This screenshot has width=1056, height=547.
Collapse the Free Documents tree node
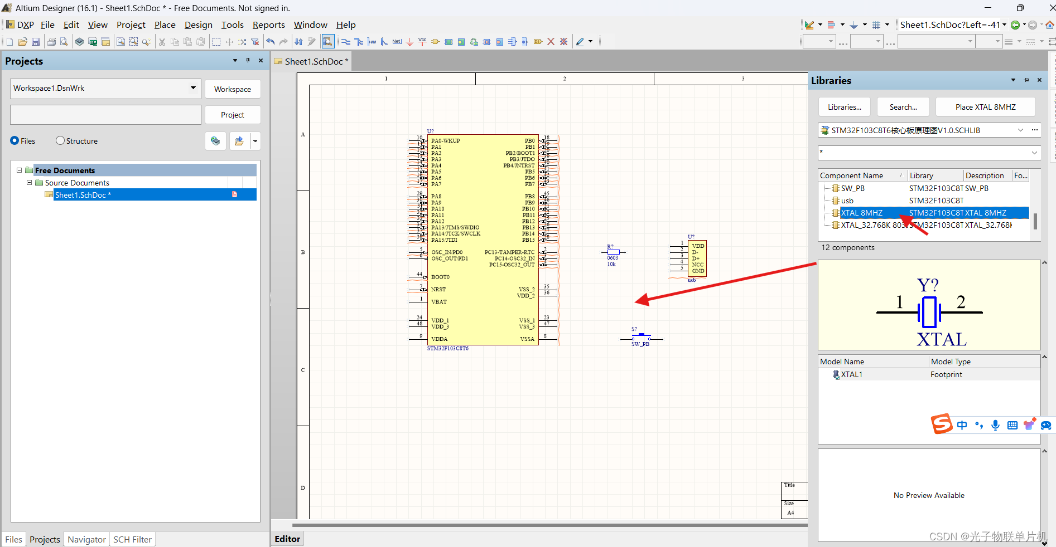pyautogui.click(x=20, y=170)
